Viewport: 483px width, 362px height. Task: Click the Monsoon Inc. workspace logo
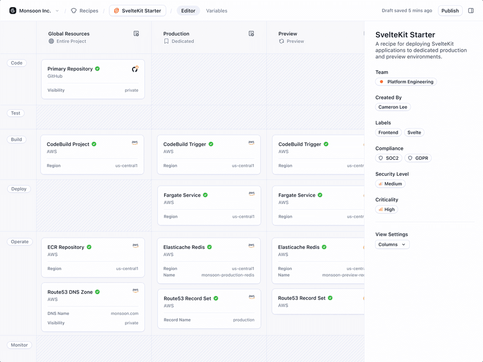[13, 10]
